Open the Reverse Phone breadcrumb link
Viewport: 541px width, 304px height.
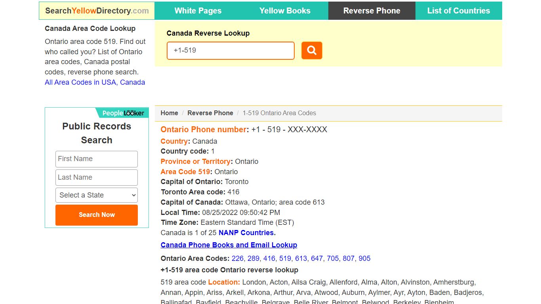pyautogui.click(x=210, y=113)
